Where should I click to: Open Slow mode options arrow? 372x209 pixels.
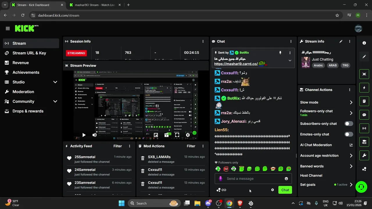pyautogui.click(x=351, y=102)
